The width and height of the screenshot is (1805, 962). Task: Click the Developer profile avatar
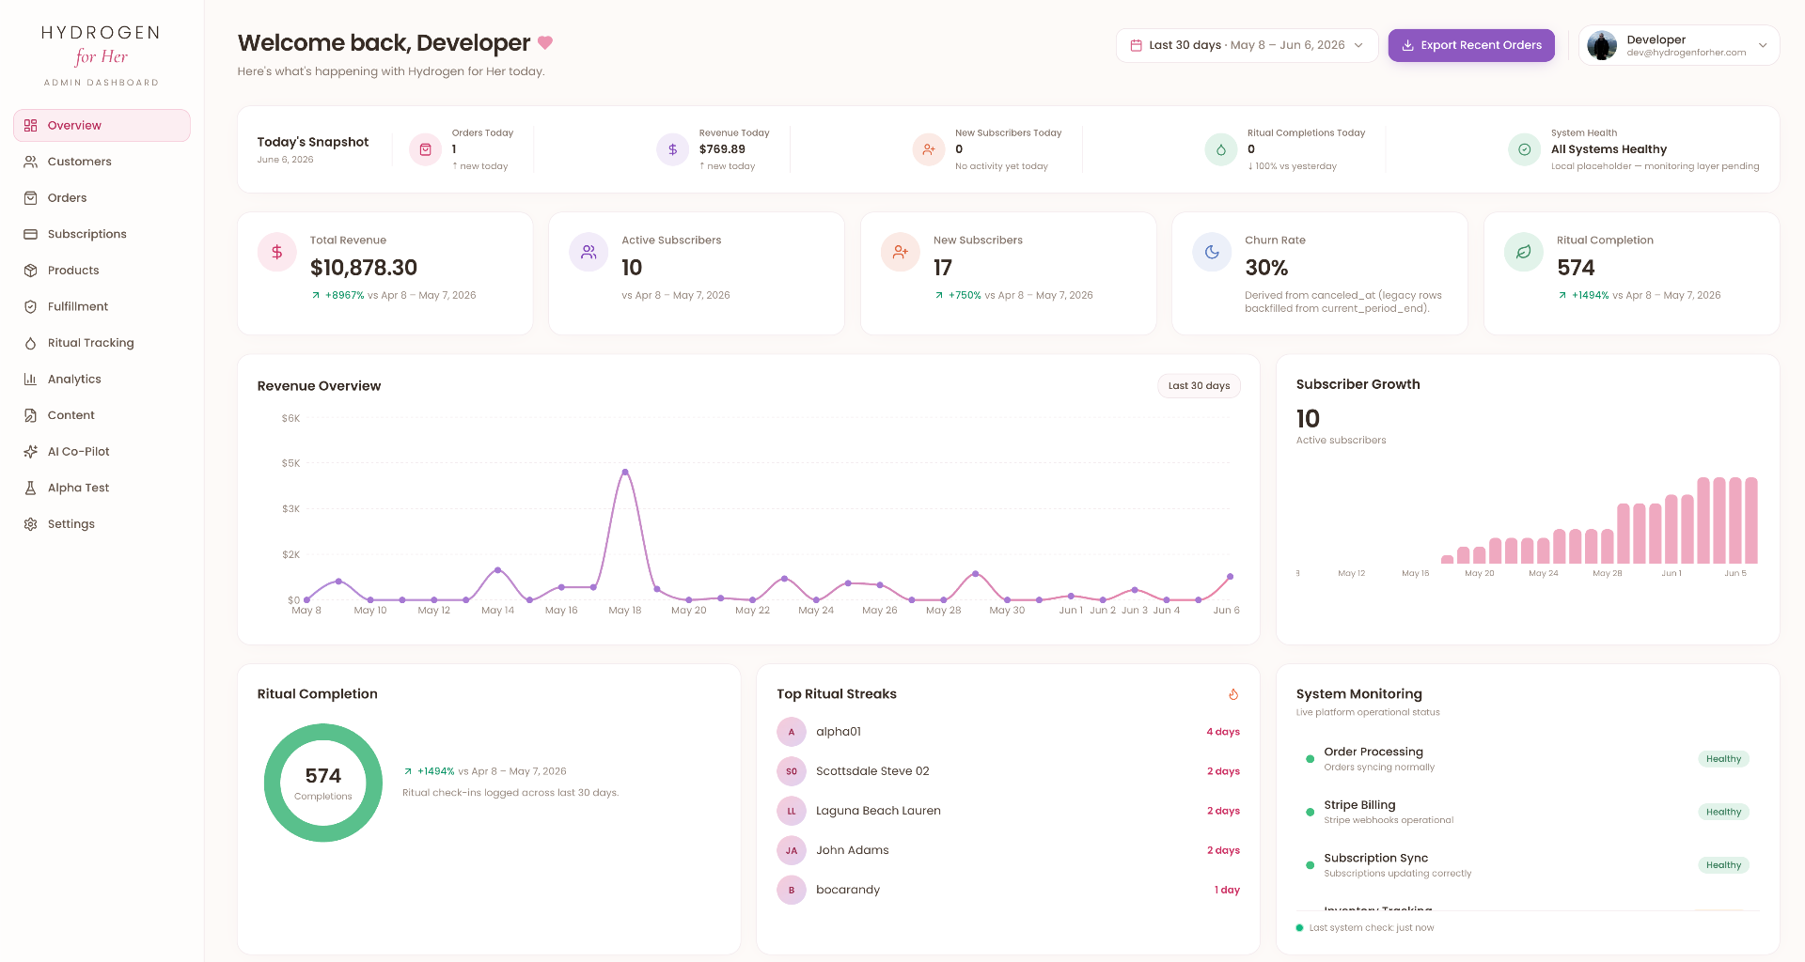pos(1602,45)
